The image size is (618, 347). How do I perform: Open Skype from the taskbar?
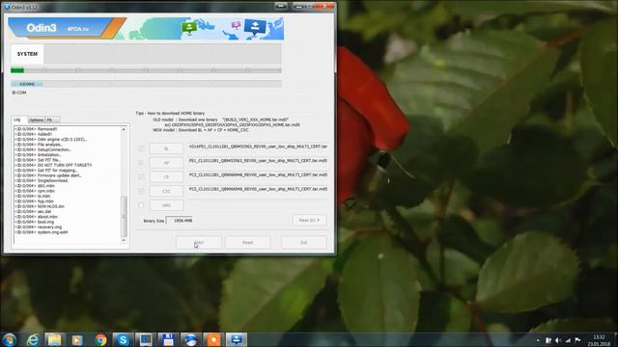(123, 340)
